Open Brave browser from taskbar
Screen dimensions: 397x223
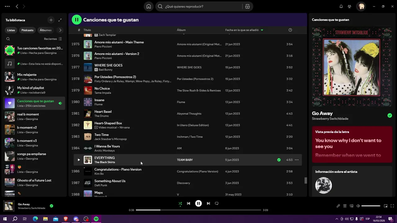click(66, 219)
